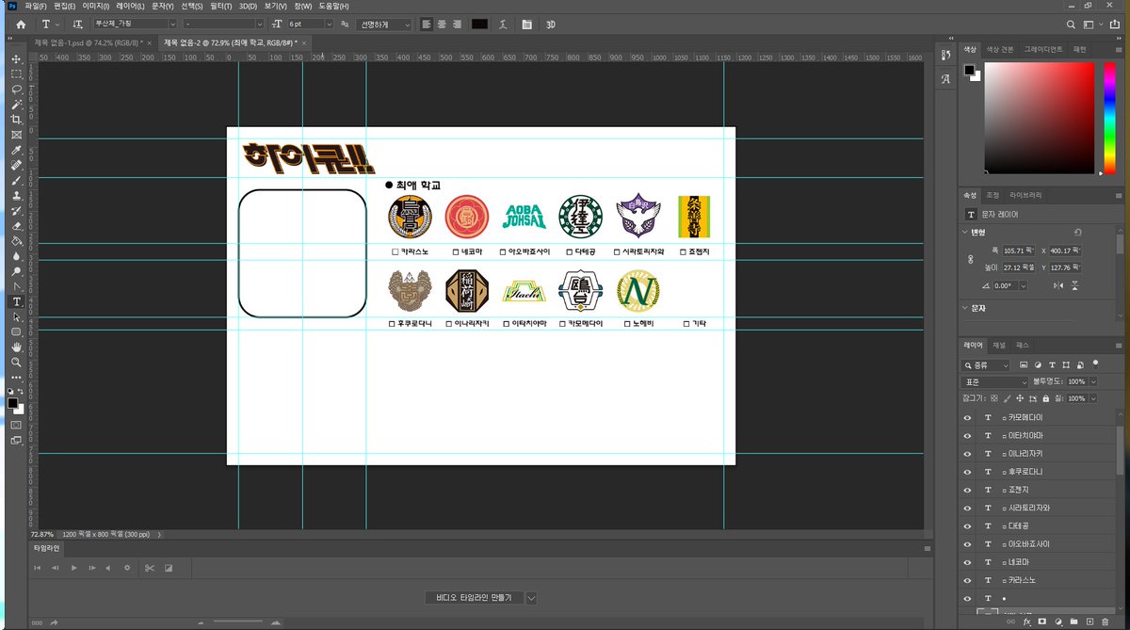Select the Paint Bucket tool

click(x=16, y=241)
